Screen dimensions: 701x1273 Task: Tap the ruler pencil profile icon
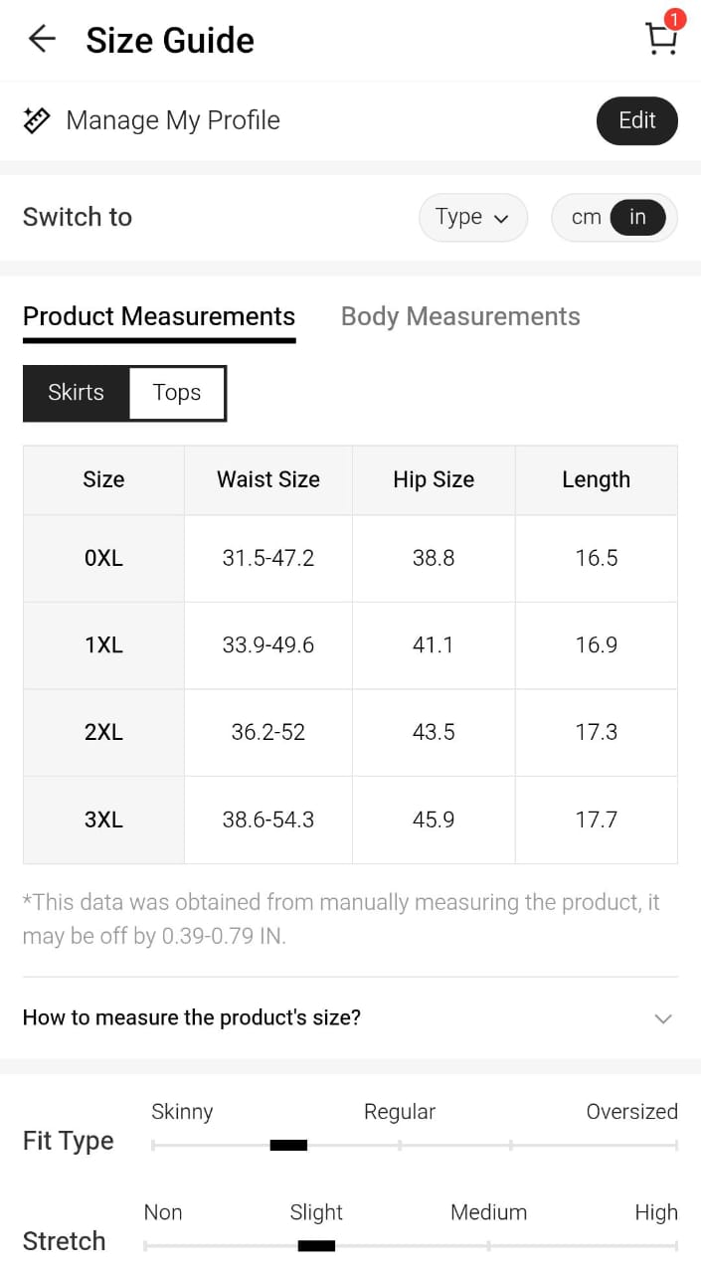[x=37, y=120]
